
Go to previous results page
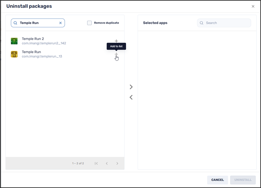[107, 163]
